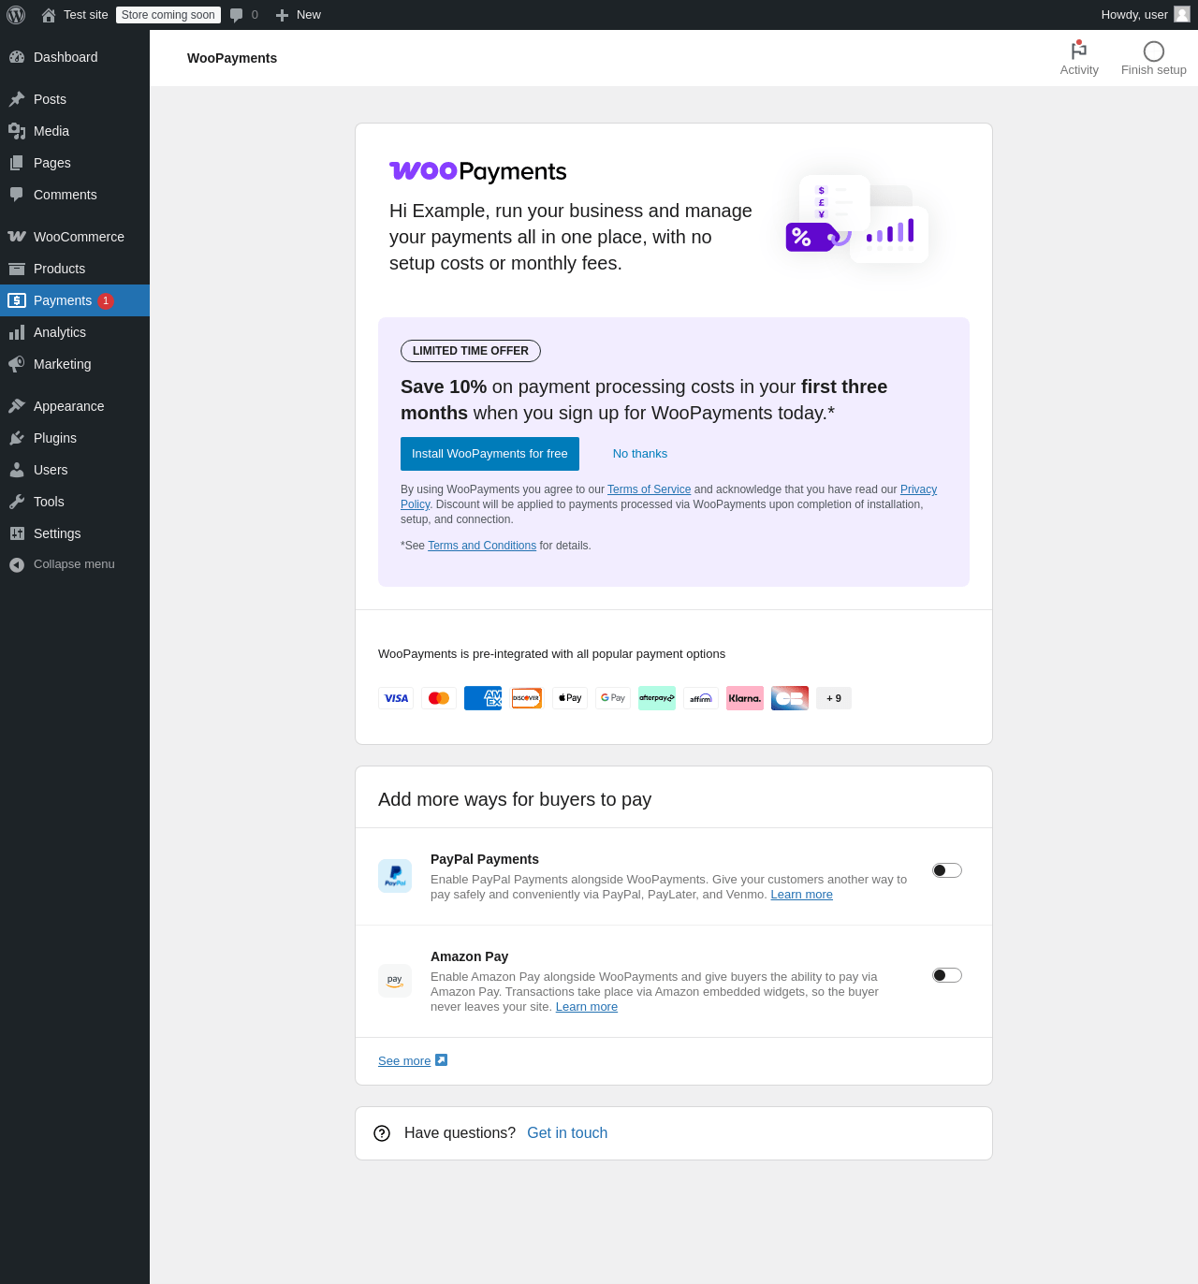Open the Settings menu item

point(75,533)
